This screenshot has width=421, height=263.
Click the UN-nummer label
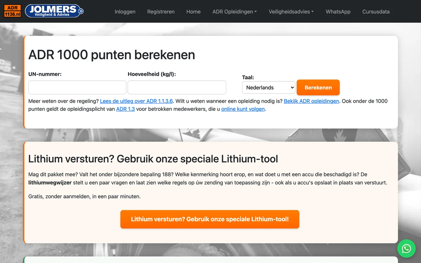click(x=45, y=74)
